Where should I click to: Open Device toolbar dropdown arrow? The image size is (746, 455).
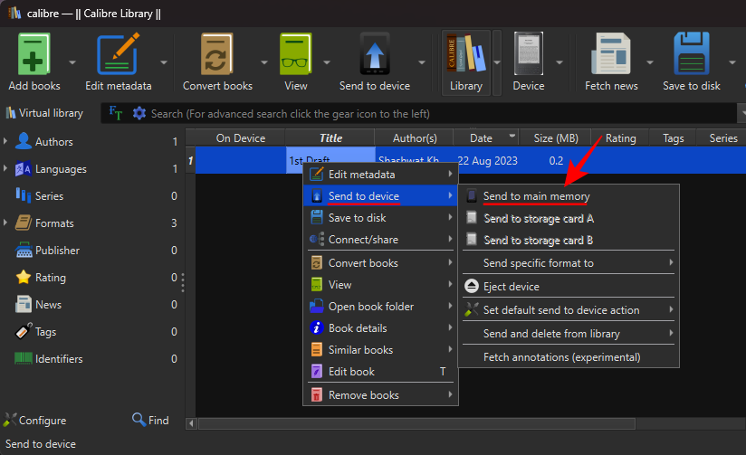pyautogui.click(x=559, y=62)
